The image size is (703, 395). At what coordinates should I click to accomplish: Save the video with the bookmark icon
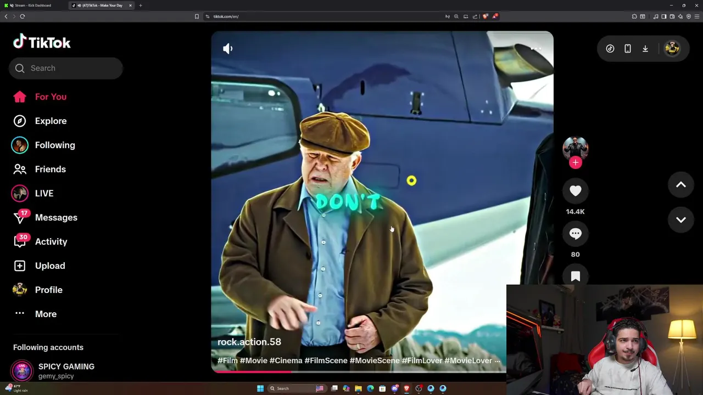coord(575,276)
